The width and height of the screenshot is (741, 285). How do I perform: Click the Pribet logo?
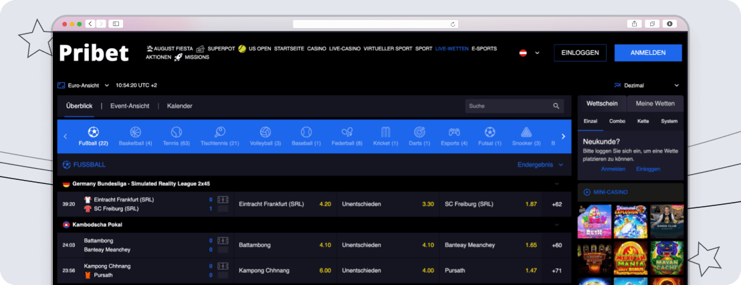94,52
